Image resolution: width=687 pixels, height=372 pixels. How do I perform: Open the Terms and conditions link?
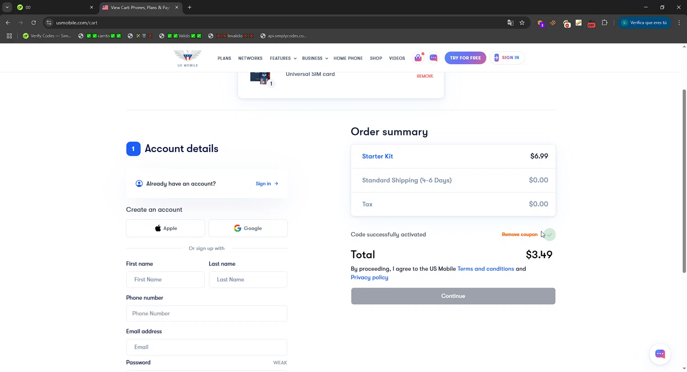(x=485, y=269)
